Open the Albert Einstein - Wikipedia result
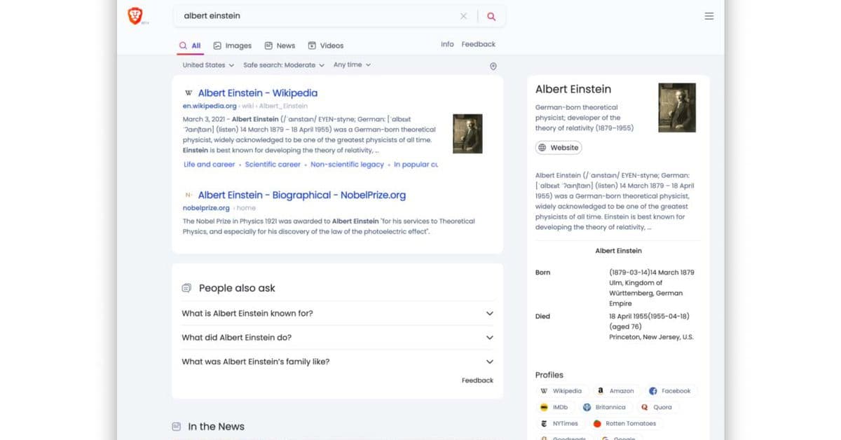Viewport: 841px width, 440px height. 258,93
